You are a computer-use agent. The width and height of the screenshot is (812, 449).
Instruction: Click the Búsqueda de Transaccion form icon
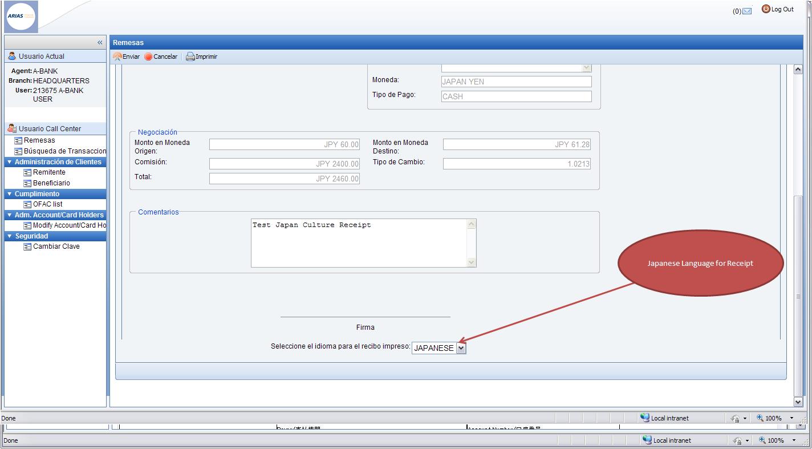tap(18, 151)
